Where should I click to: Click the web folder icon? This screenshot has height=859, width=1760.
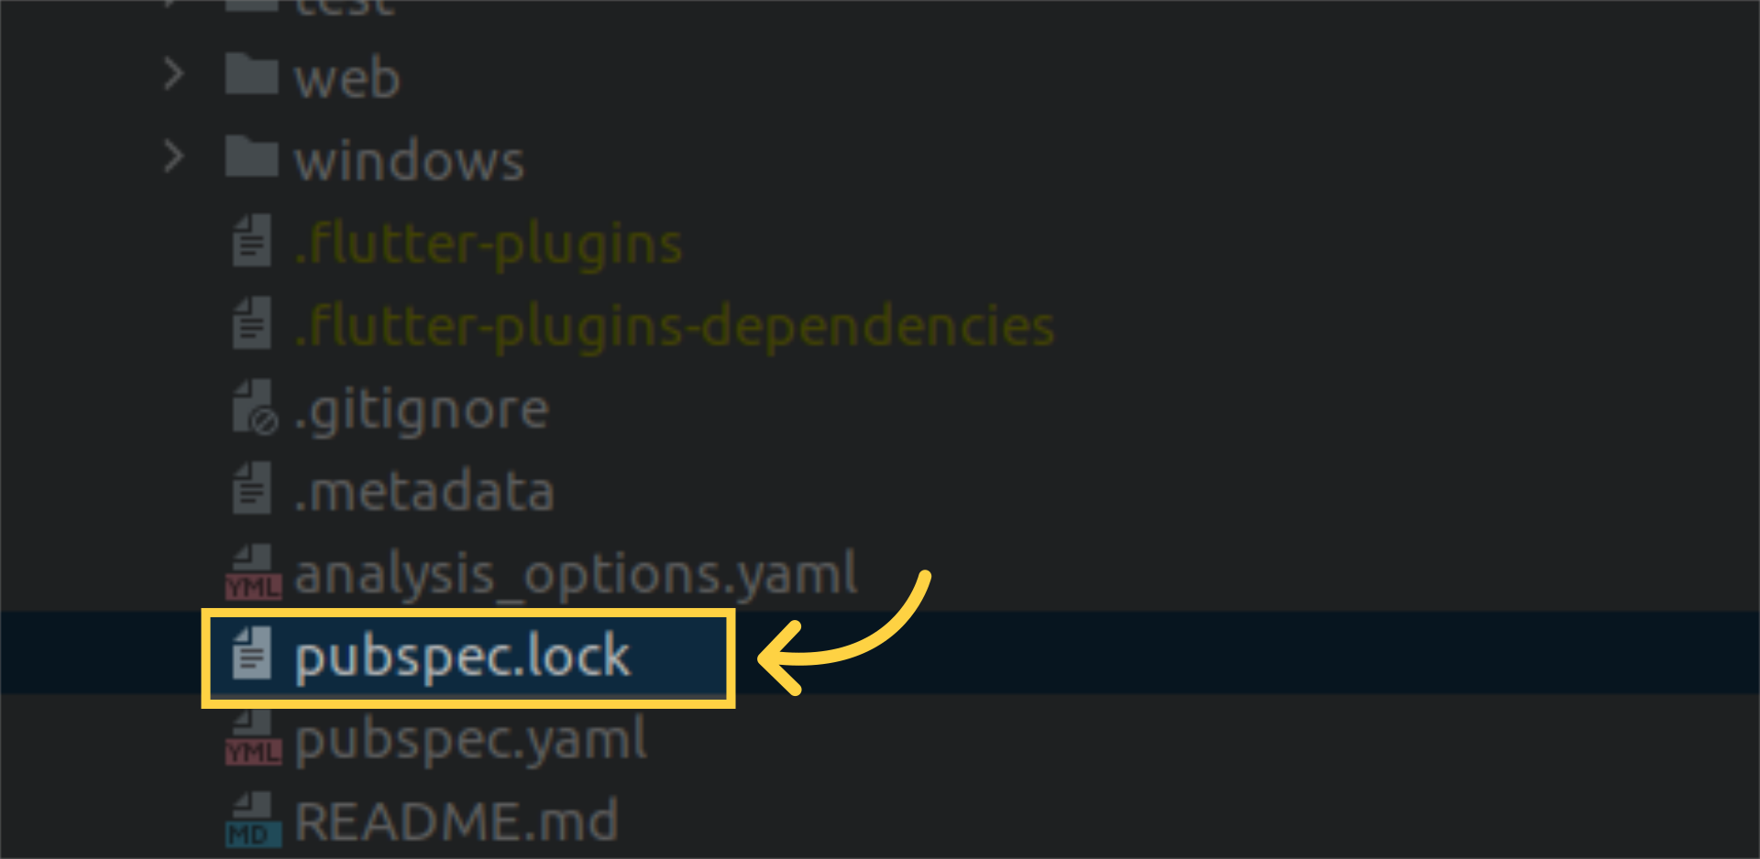tap(251, 74)
